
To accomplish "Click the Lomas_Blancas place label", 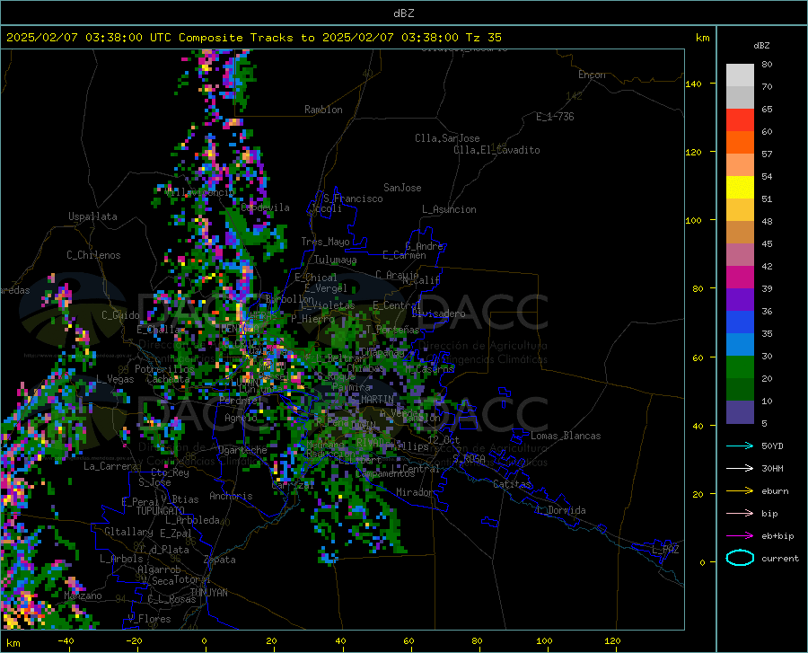I will click(566, 436).
